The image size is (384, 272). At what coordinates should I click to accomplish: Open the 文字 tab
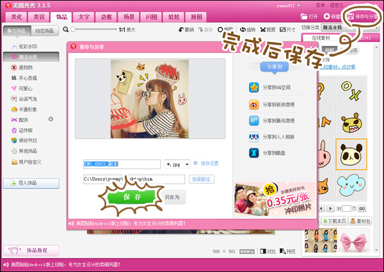(84, 17)
